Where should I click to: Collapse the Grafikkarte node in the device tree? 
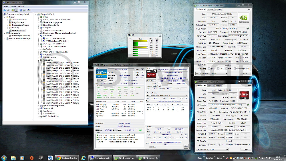[x=39, y=36]
